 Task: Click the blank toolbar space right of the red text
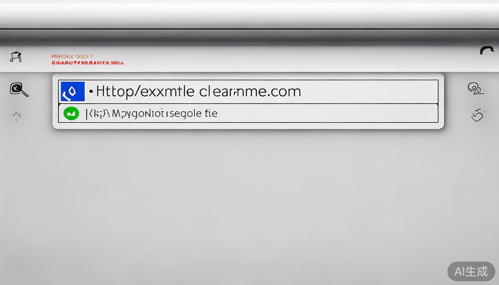click(x=297, y=59)
